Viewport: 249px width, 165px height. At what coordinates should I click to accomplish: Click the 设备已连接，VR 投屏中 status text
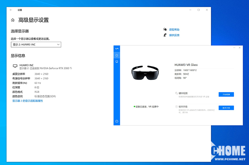click(x=147, y=107)
